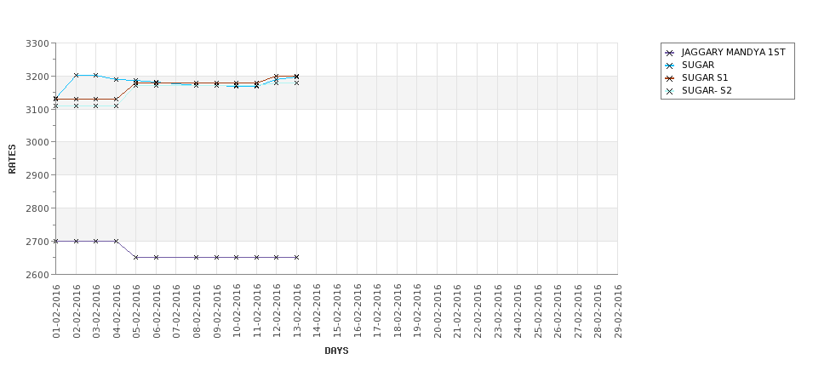Screen dimensions: 830x365
Task: Click the 01-02-2016 date label
Action: point(56,311)
